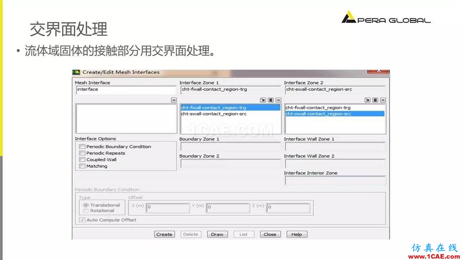Click the Y (m) offset field

tap(228, 208)
